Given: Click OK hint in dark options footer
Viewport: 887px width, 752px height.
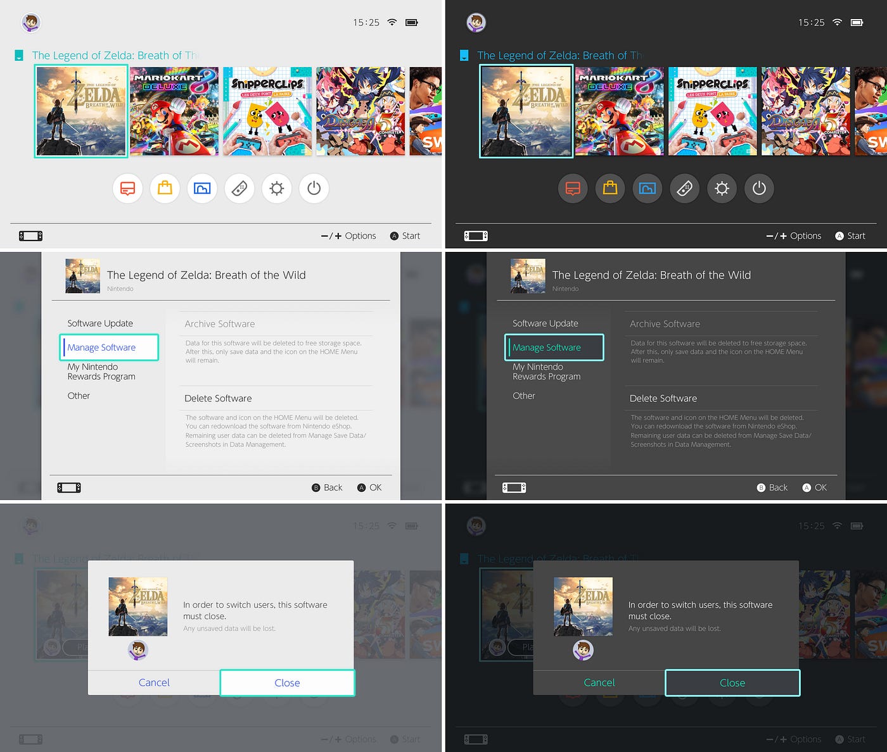Looking at the screenshot, I should click(x=815, y=487).
